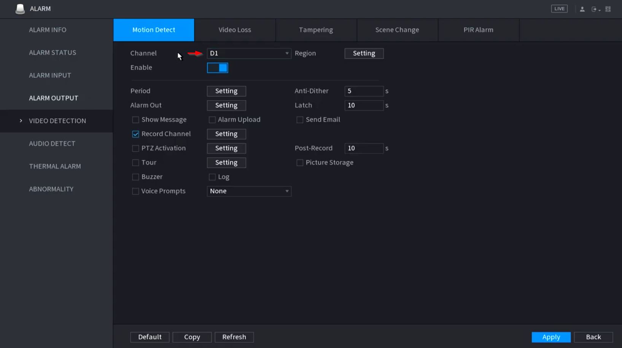Switch to the Video Loss tab

click(x=235, y=30)
